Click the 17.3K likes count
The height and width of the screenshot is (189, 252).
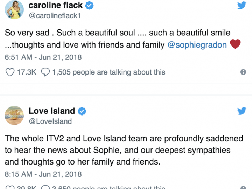[x=26, y=72]
